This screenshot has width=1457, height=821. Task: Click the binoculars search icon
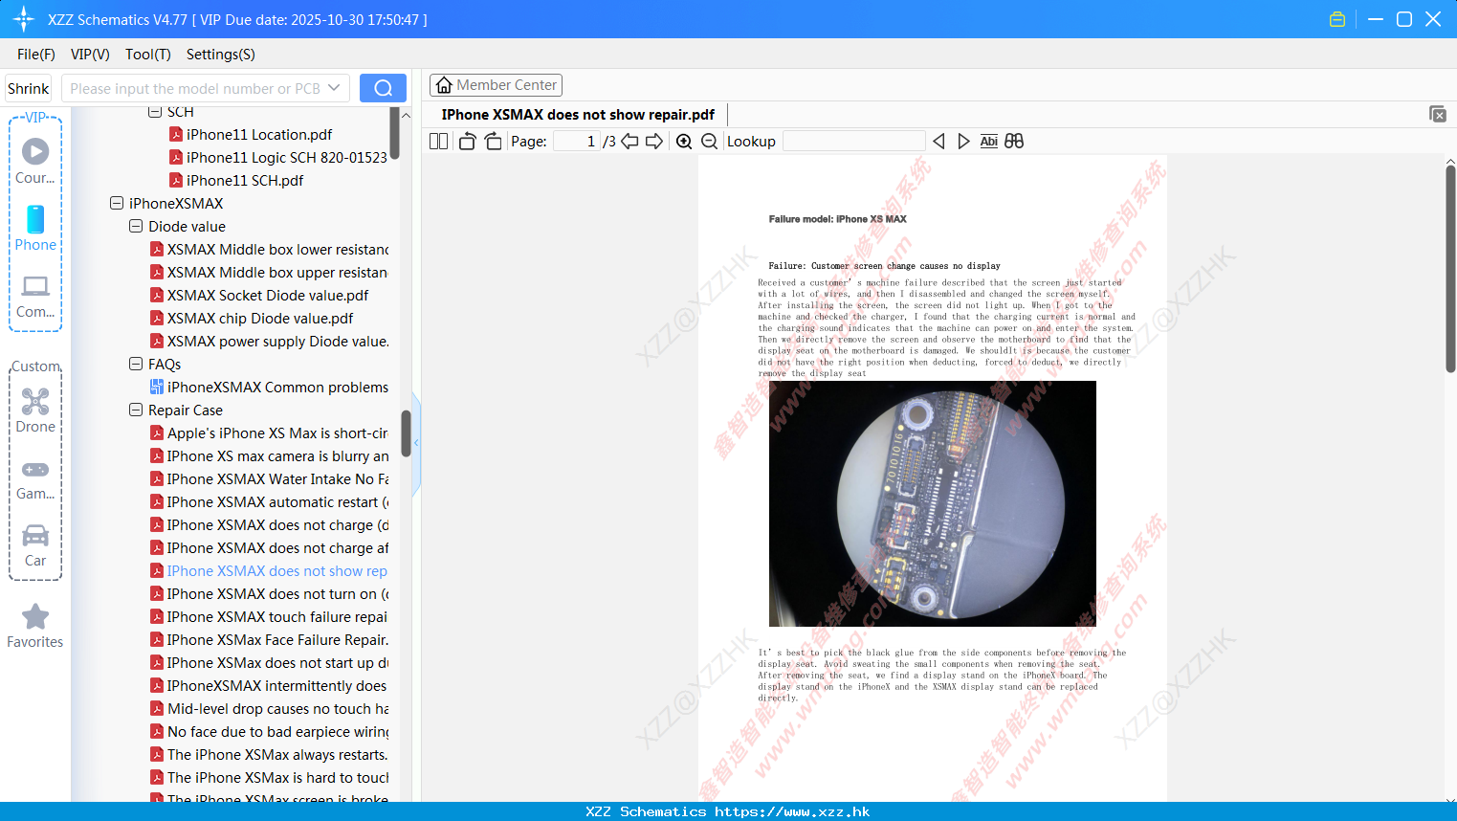click(1014, 142)
